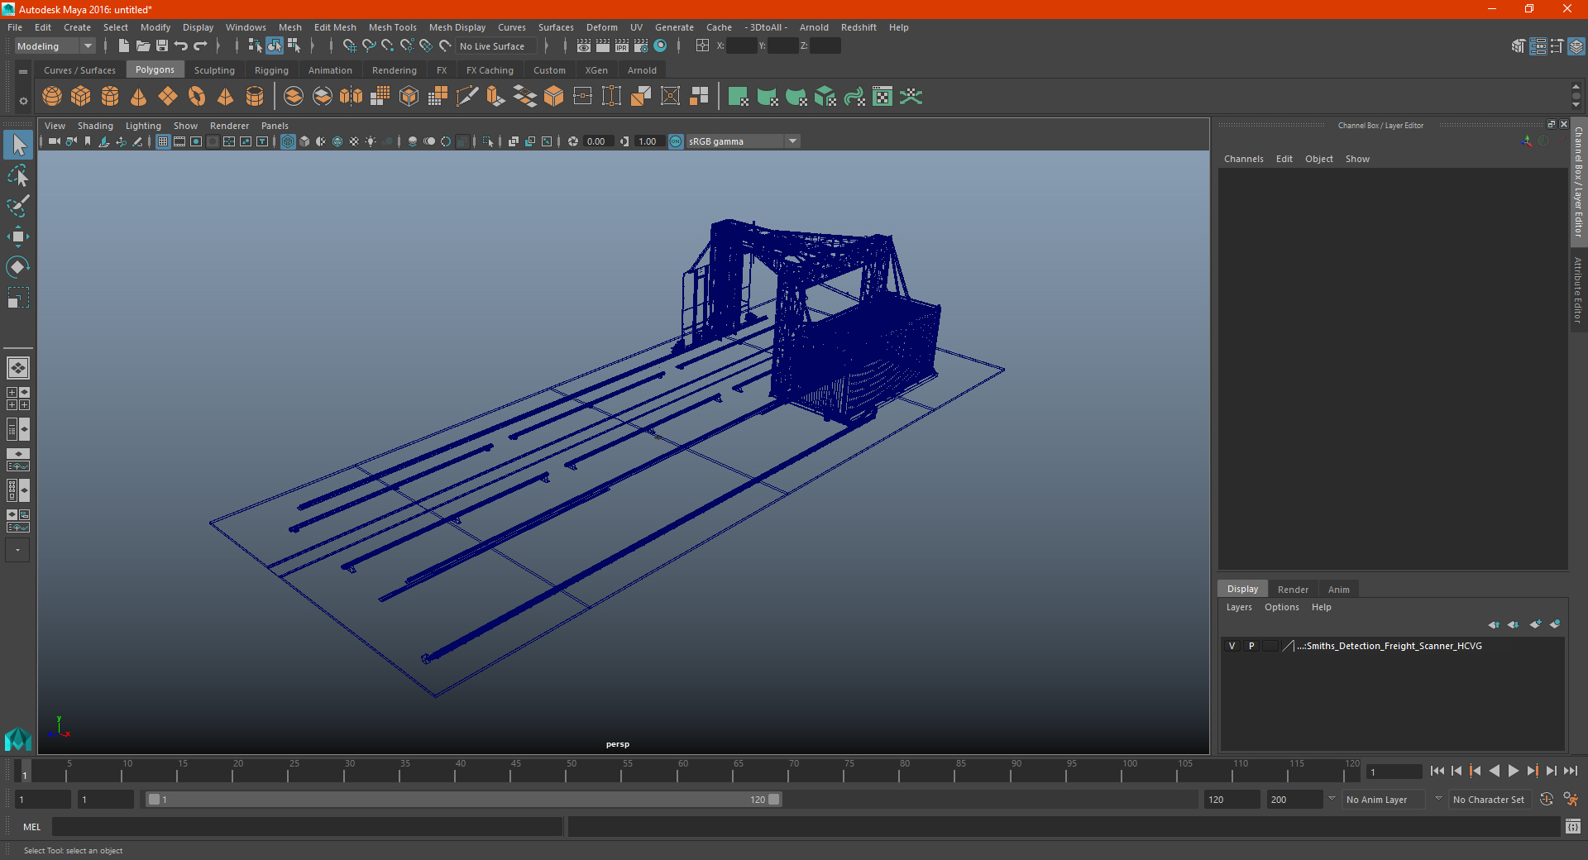
Task: Open the viewport Shading menu
Action: coord(95,126)
